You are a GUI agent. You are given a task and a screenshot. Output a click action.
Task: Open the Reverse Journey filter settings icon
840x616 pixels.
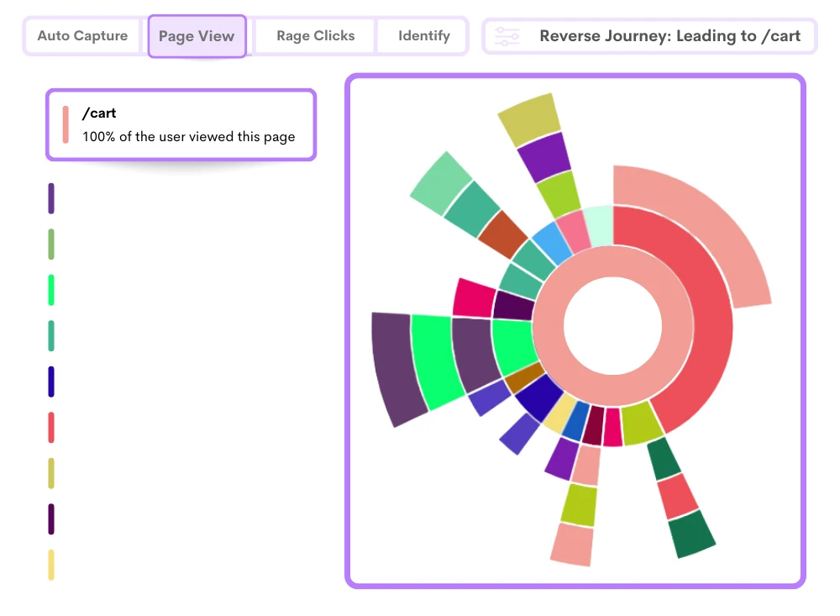click(507, 35)
